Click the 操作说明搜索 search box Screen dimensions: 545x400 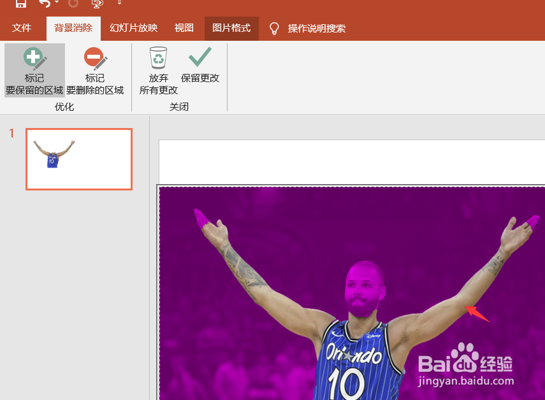[316, 28]
